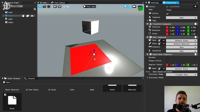Click the camera icon in viewport toolbar

134,7
